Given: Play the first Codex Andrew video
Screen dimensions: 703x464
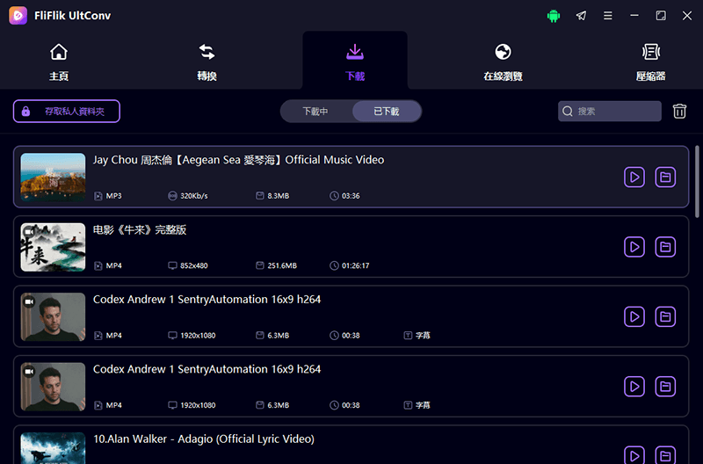Looking at the screenshot, I should click(x=634, y=317).
